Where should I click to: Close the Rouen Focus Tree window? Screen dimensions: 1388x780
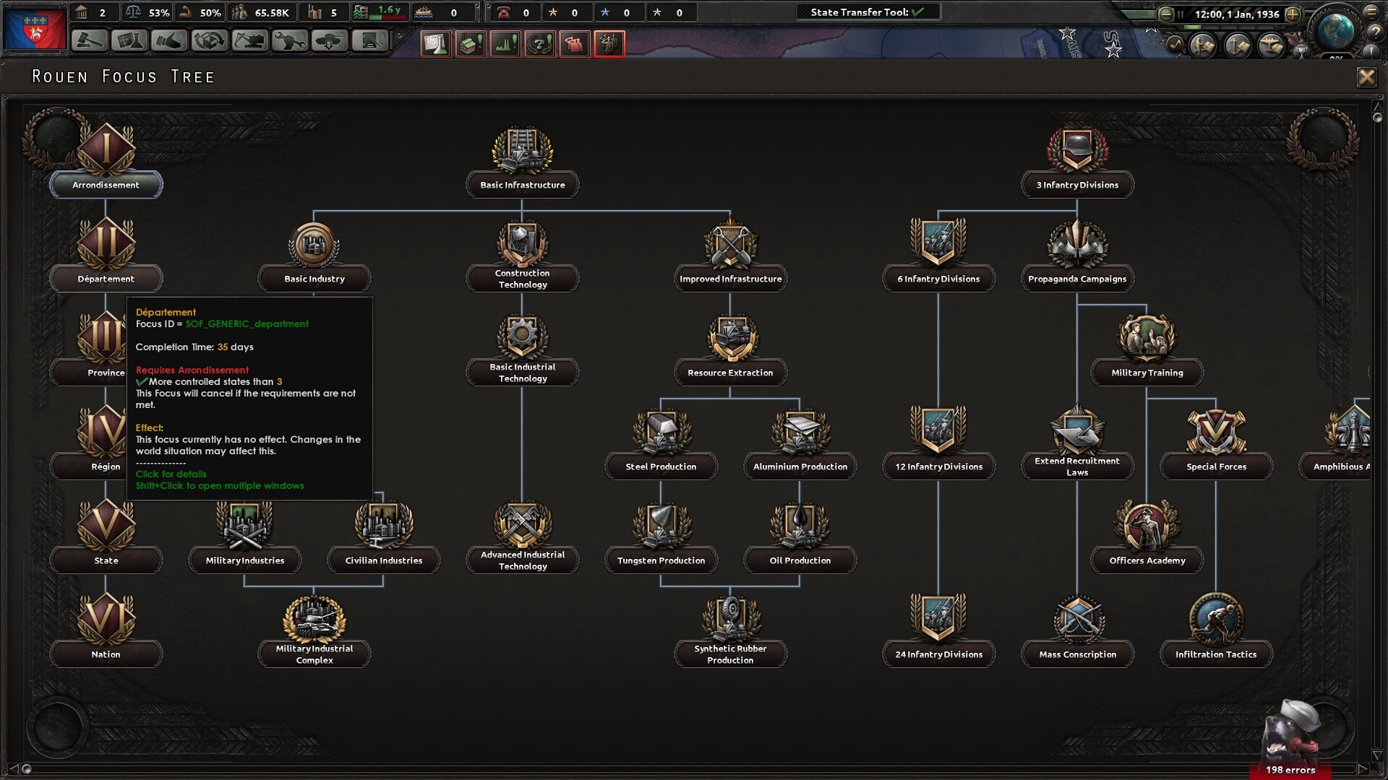pos(1366,77)
